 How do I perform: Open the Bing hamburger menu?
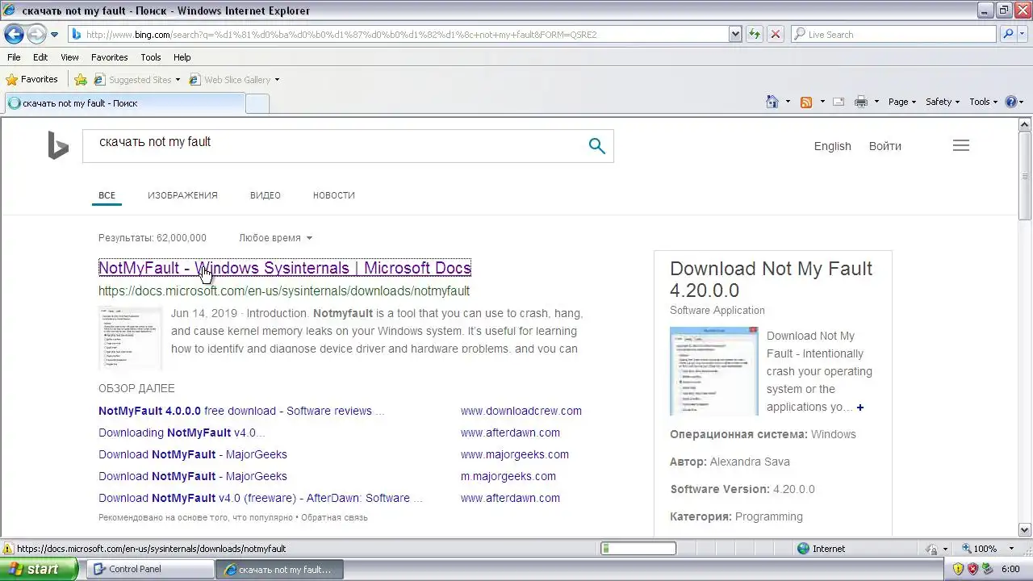[960, 146]
